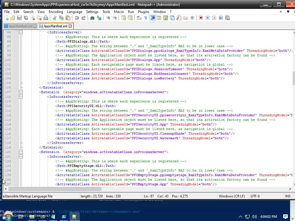Click the synchronize horizontal scrolling icon

(x=130, y=18)
